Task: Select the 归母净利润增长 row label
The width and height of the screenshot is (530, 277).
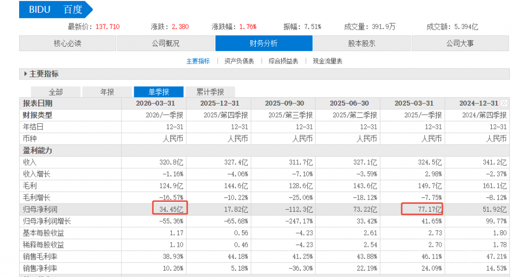Action: tap(47, 221)
